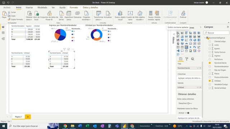Switch to Data view in left sidebar
Image resolution: width=230 pixels, height=129 pixels.
point(3,33)
